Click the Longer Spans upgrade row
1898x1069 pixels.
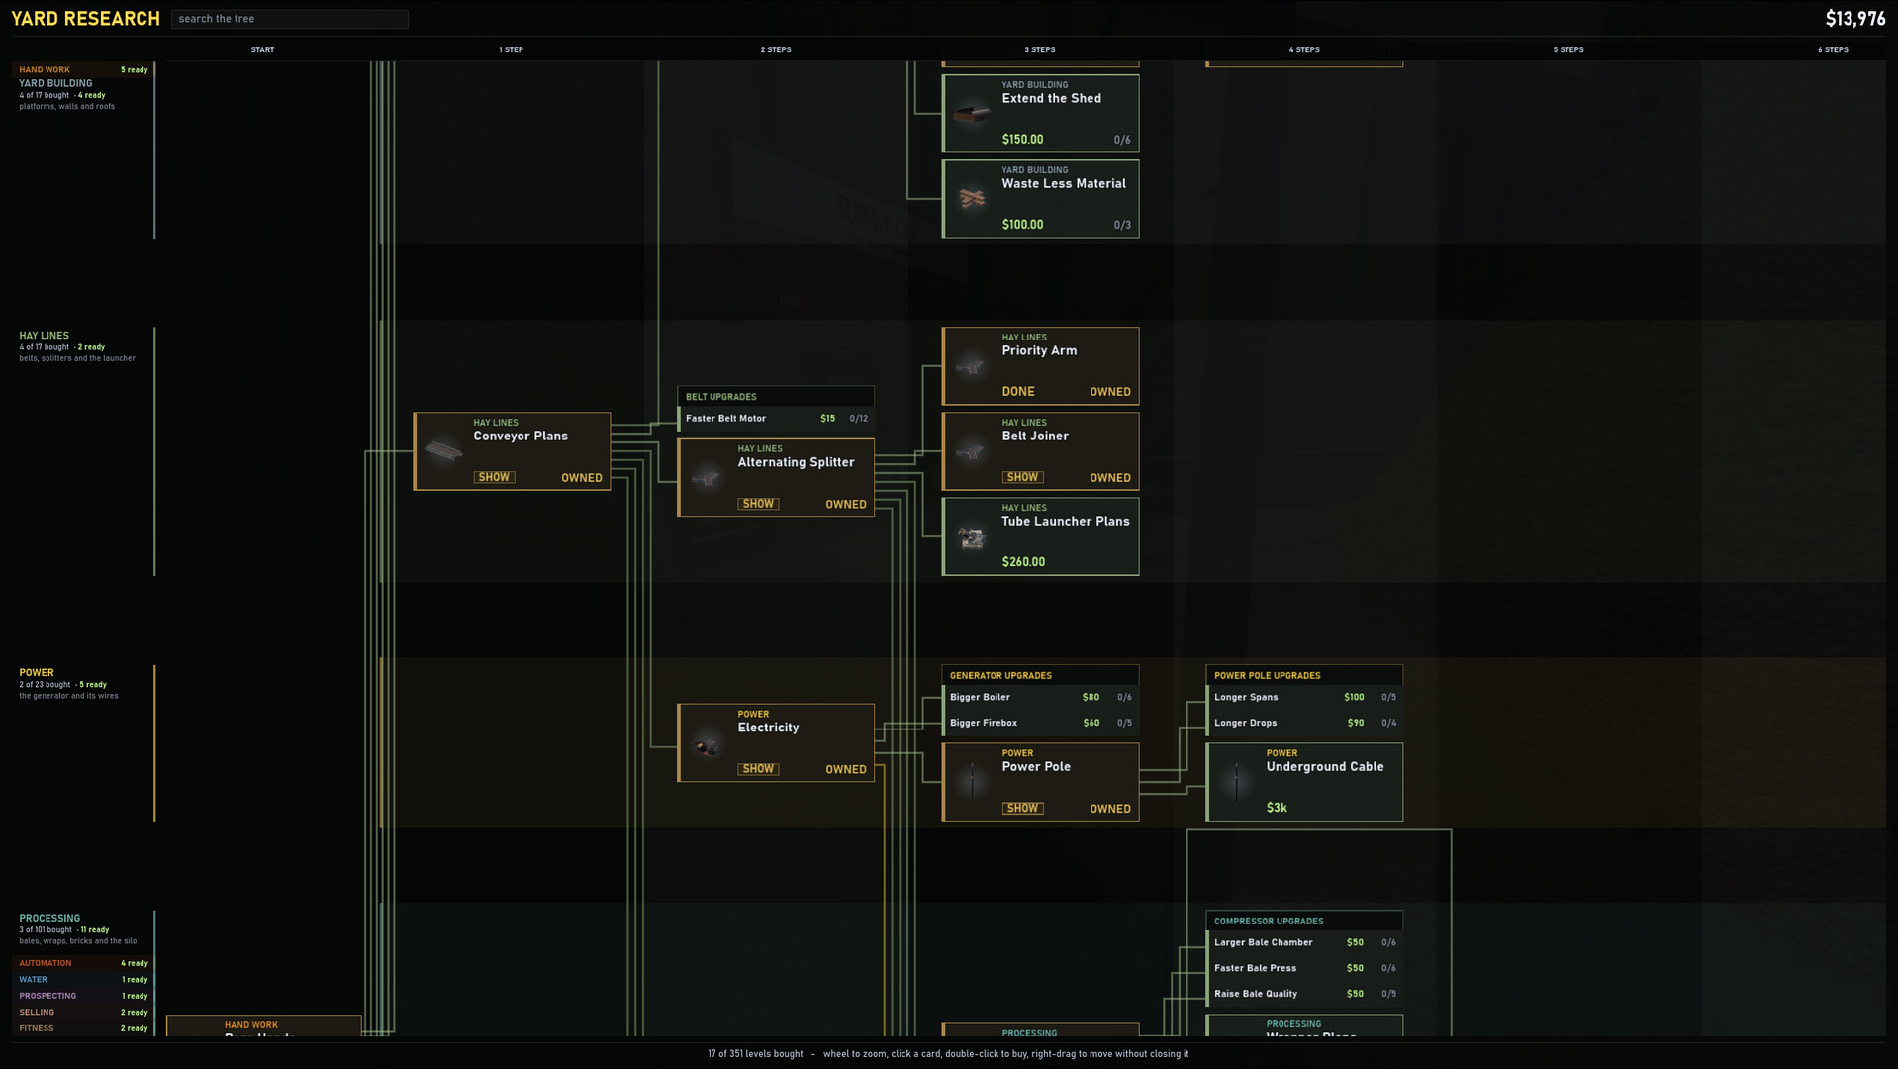coord(1304,697)
